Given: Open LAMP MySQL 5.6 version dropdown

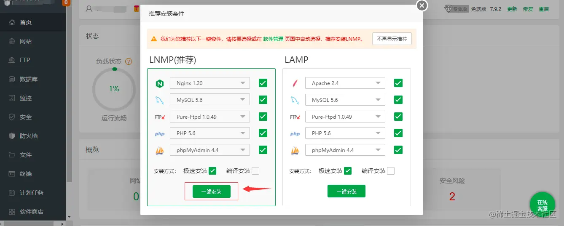Looking at the screenshot, I should click(345, 100).
